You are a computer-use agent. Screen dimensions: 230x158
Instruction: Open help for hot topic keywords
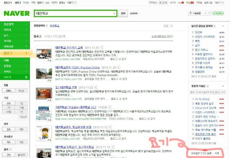(x=208, y=86)
